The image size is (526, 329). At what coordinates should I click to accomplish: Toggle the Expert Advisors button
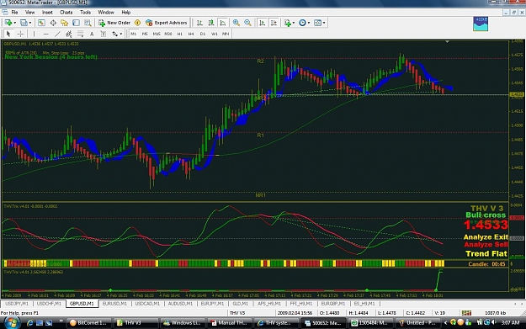166,23
